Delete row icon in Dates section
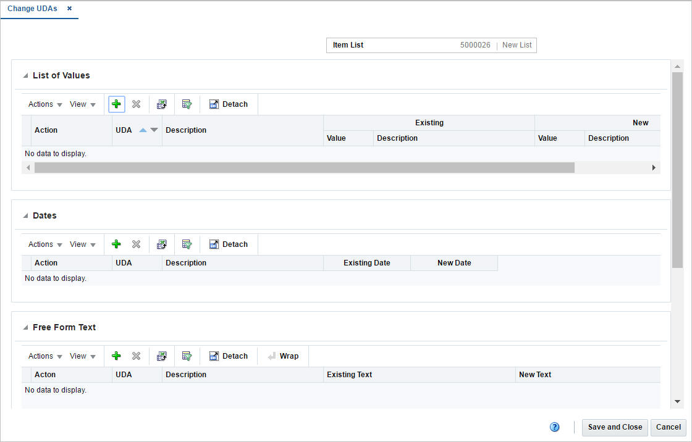Screen dimensions: 692x442 tap(137, 244)
